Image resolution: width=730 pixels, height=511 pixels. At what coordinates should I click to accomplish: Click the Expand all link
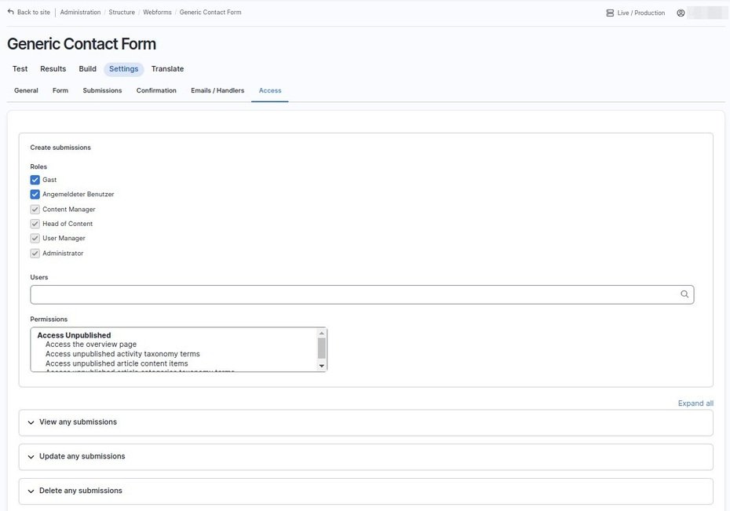pyautogui.click(x=695, y=403)
